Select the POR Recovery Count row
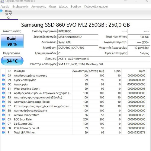Screen dimensions: 151x151 click(x=74, y=128)
